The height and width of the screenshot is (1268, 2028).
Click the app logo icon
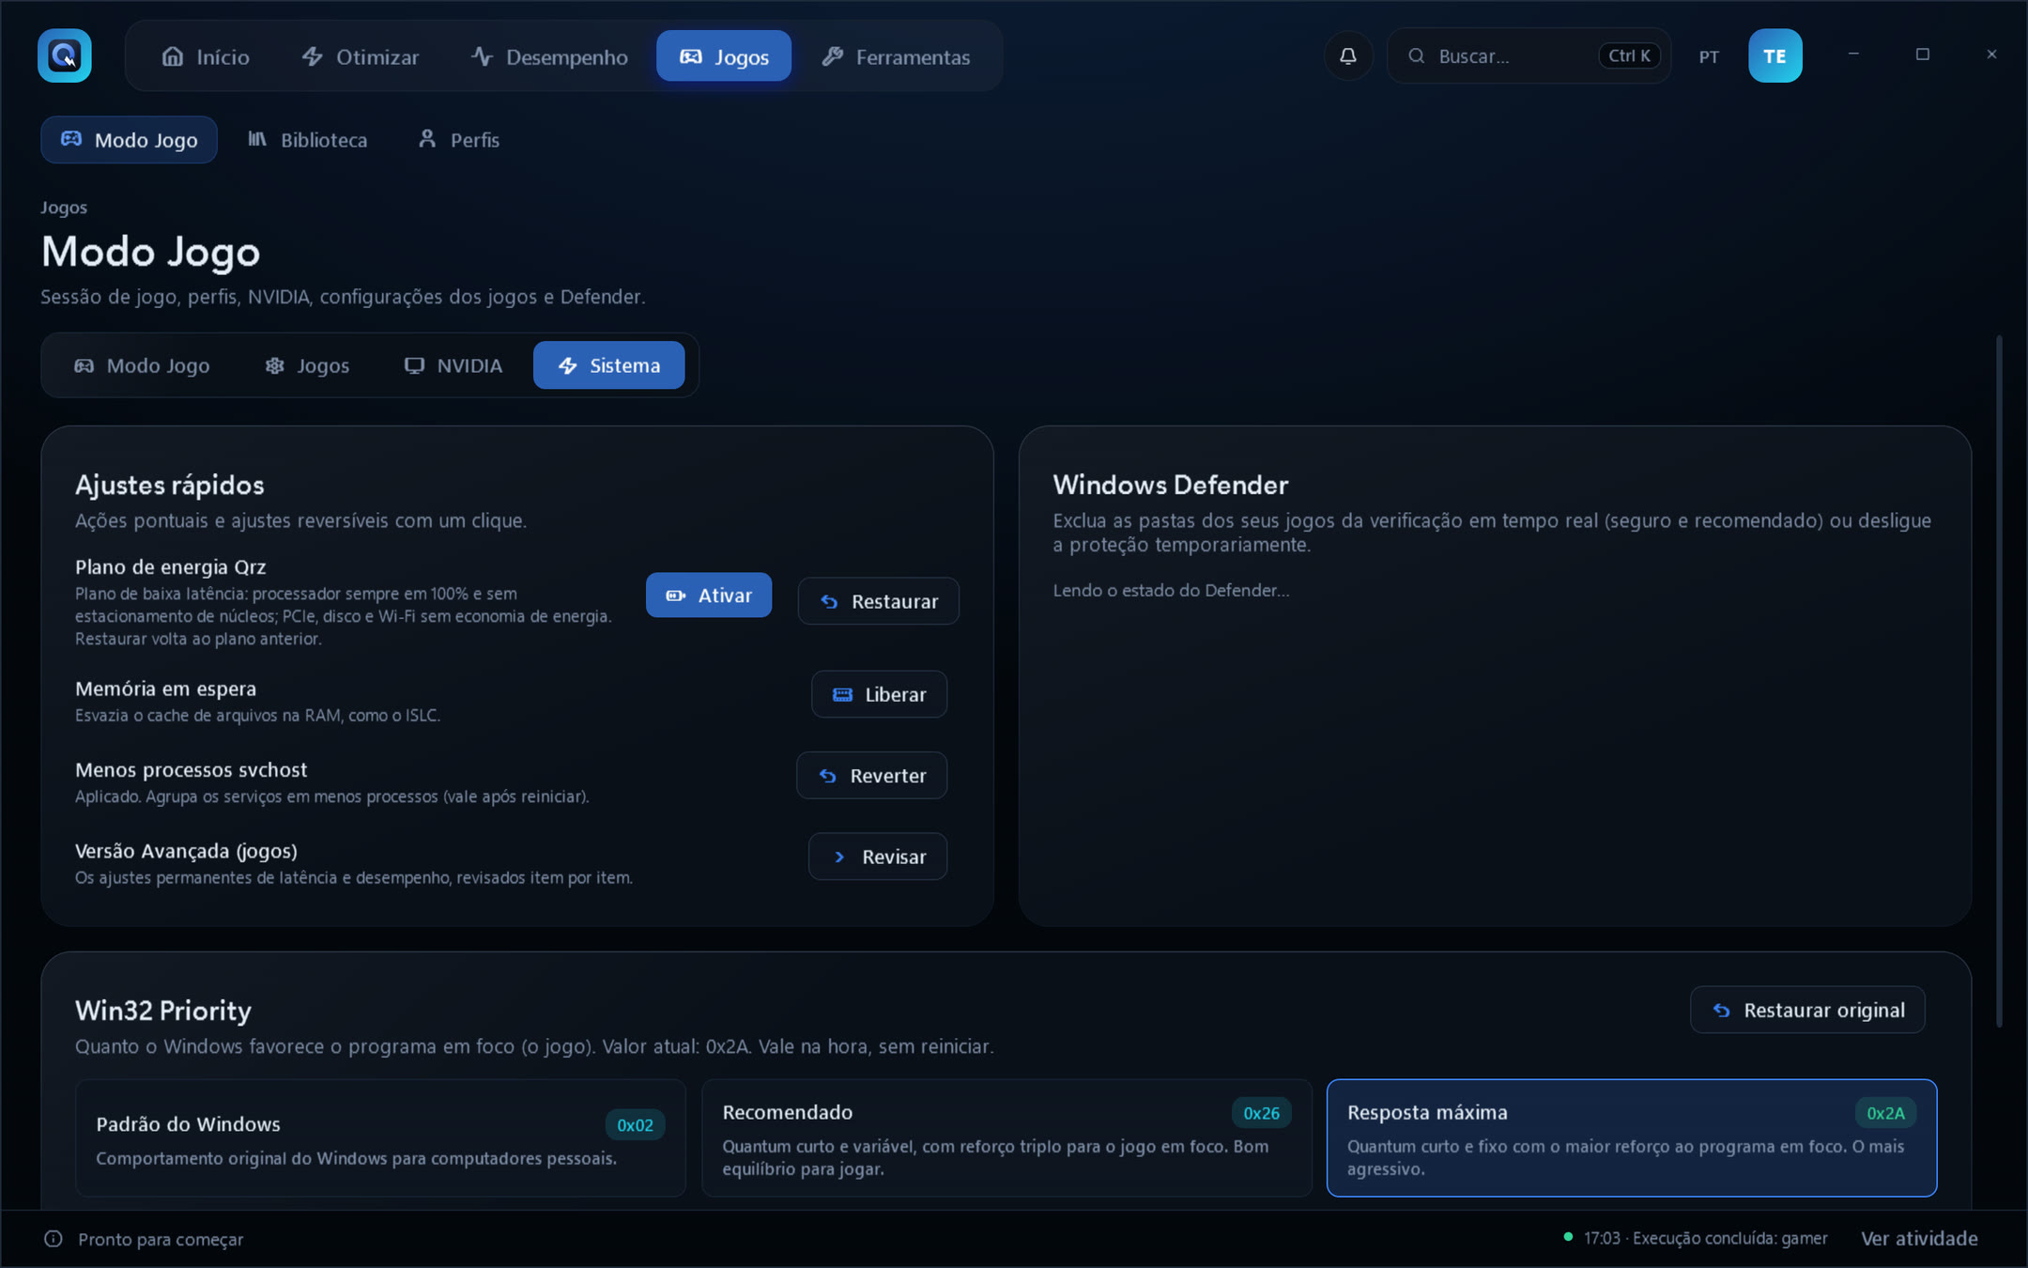(x=64, y=55)
